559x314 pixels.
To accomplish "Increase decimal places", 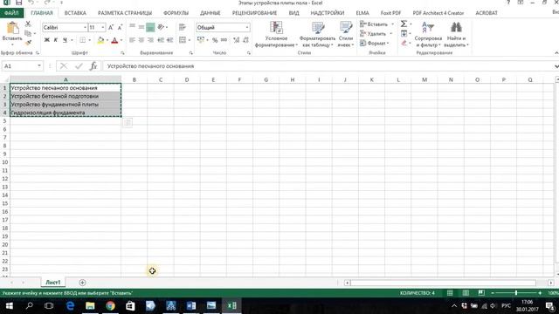I will point(236,40).
